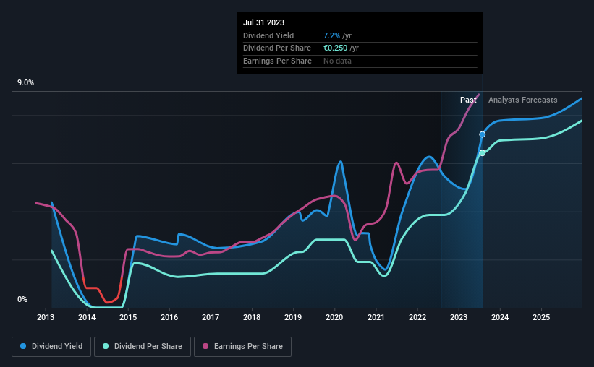Click the Jul 31 2023 tooltip date
594x367 pixels.
pyautogui.click(x=263, y=22)
